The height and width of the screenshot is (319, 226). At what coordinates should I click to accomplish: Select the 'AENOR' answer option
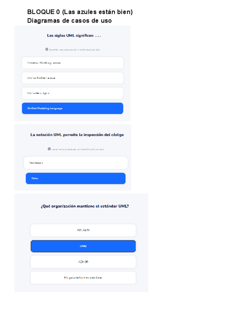tap(83, 262)
